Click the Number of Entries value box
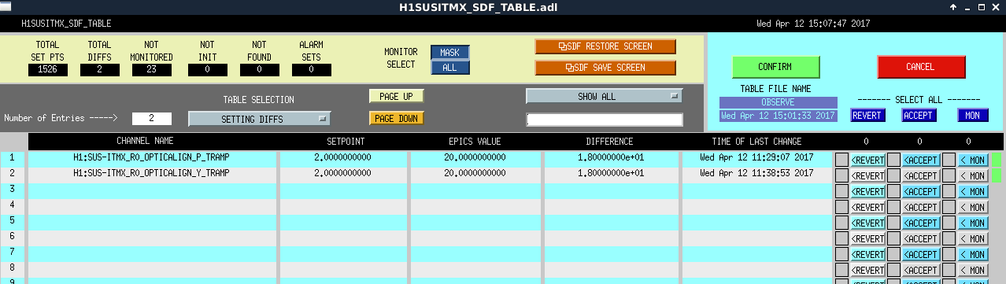The image size is (1006, 284). coord(152,119)
